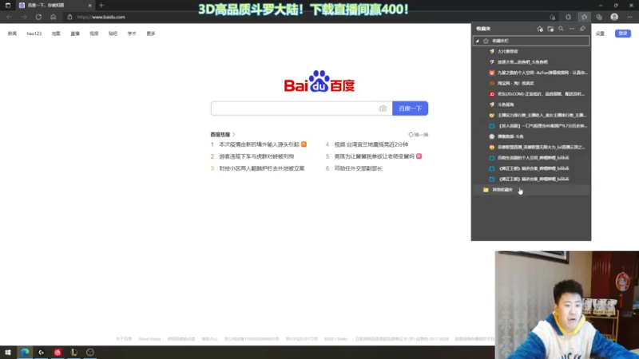
Task: Open the browser profile avatar
Action: coord(614,17)
